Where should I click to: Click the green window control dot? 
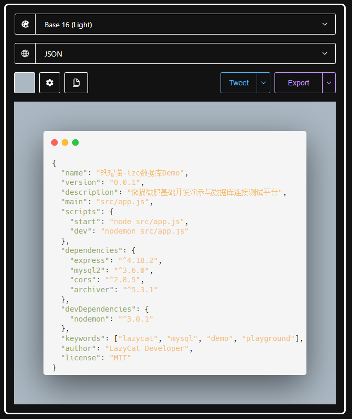[x=75, y=142]
